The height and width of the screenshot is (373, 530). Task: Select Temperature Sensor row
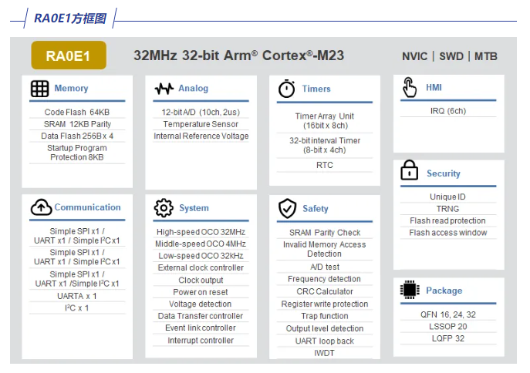point(201,124)
